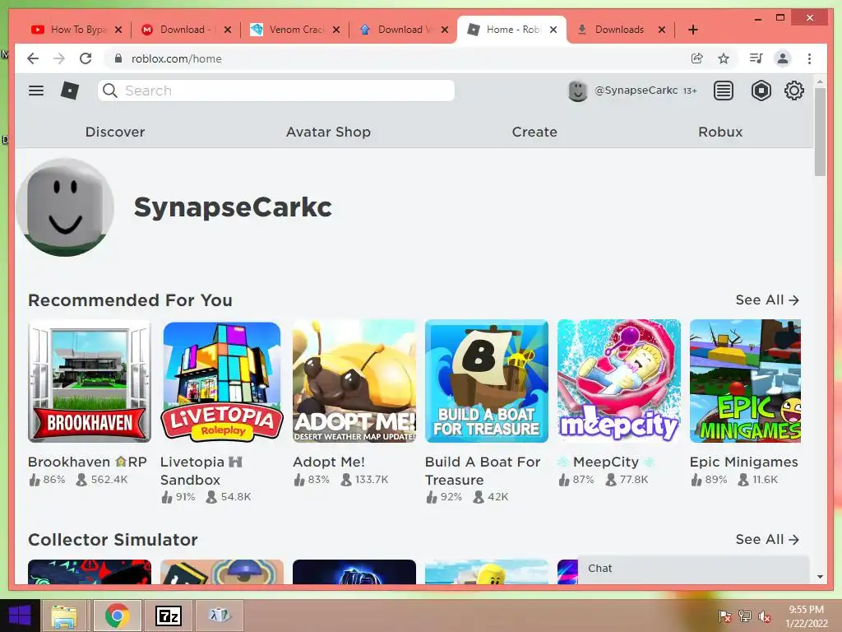Screen dimensions: 842x632
Task: Expand the Chat panel
Action: pos(693,569)
